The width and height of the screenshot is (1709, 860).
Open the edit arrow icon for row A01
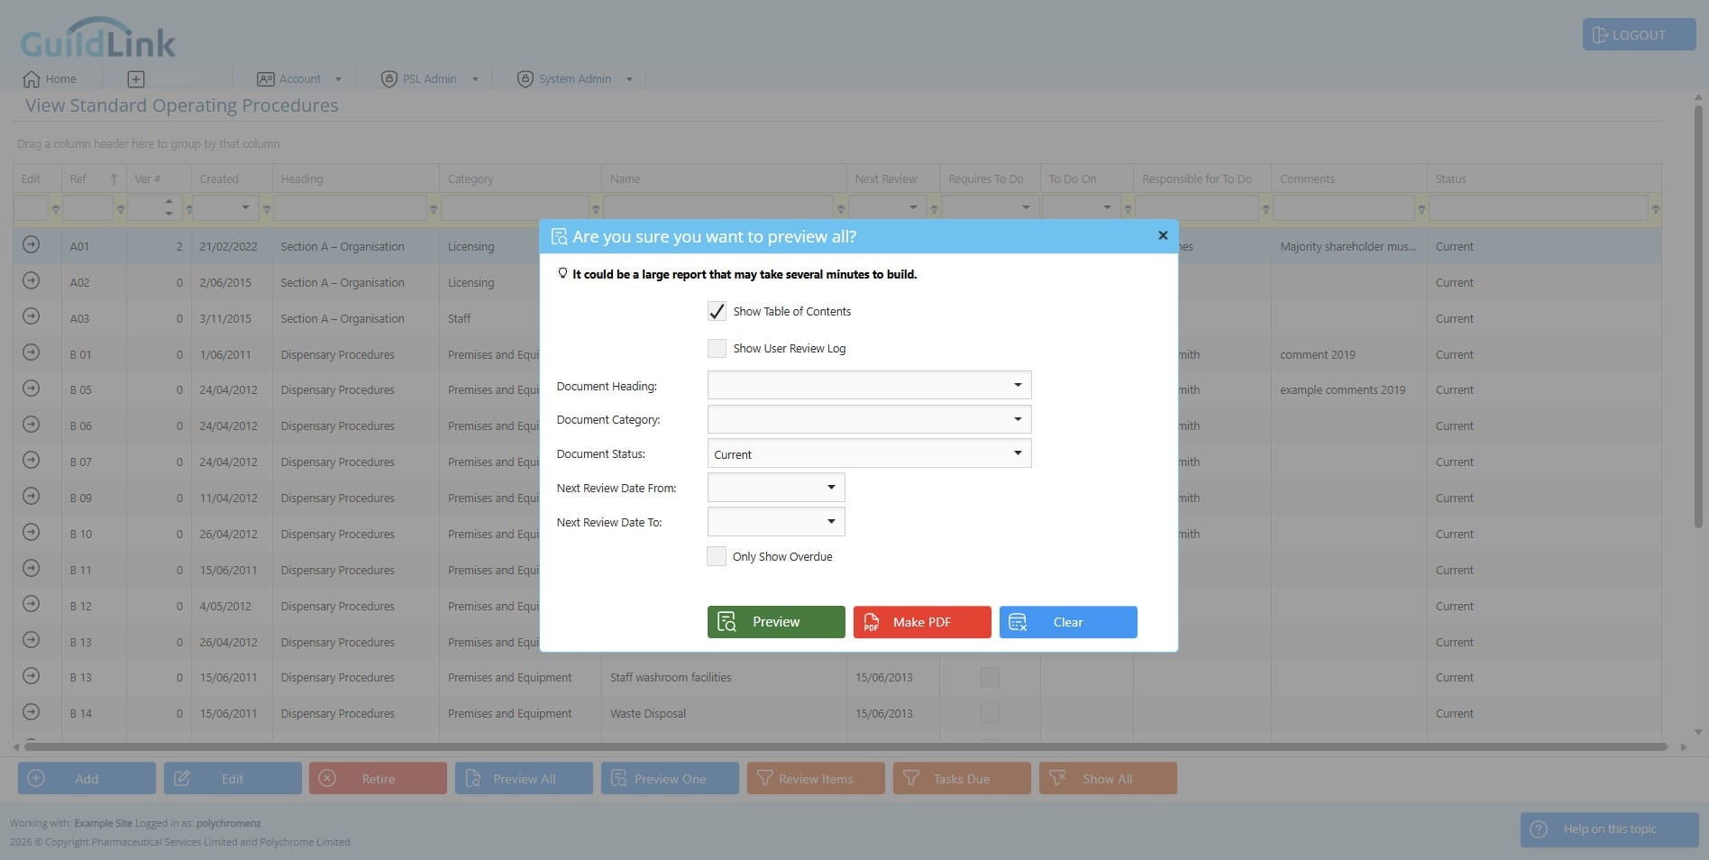pyautogui.click(x=31, y=244)
